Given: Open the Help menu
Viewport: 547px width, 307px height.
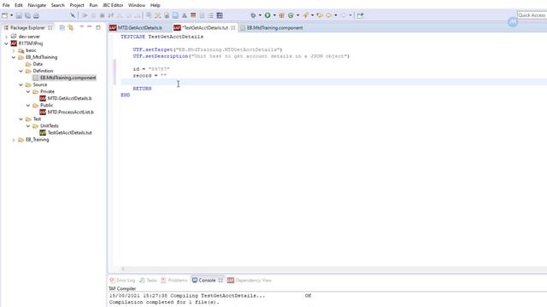Looking at the screenshot, I should coord(156,5).
